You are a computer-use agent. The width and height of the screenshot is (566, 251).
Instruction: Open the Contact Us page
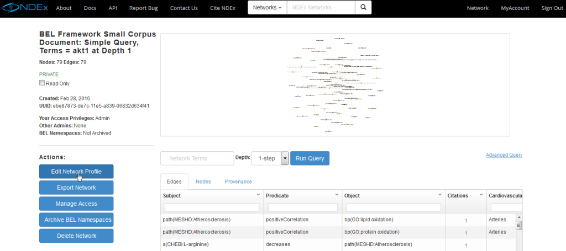(x=184, y=8)
